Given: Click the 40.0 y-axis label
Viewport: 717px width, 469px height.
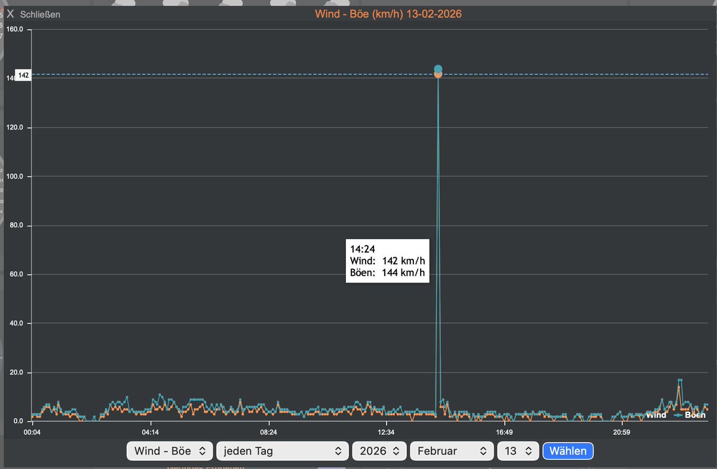Looking at the screenshot, I should (x=16, y=323).
